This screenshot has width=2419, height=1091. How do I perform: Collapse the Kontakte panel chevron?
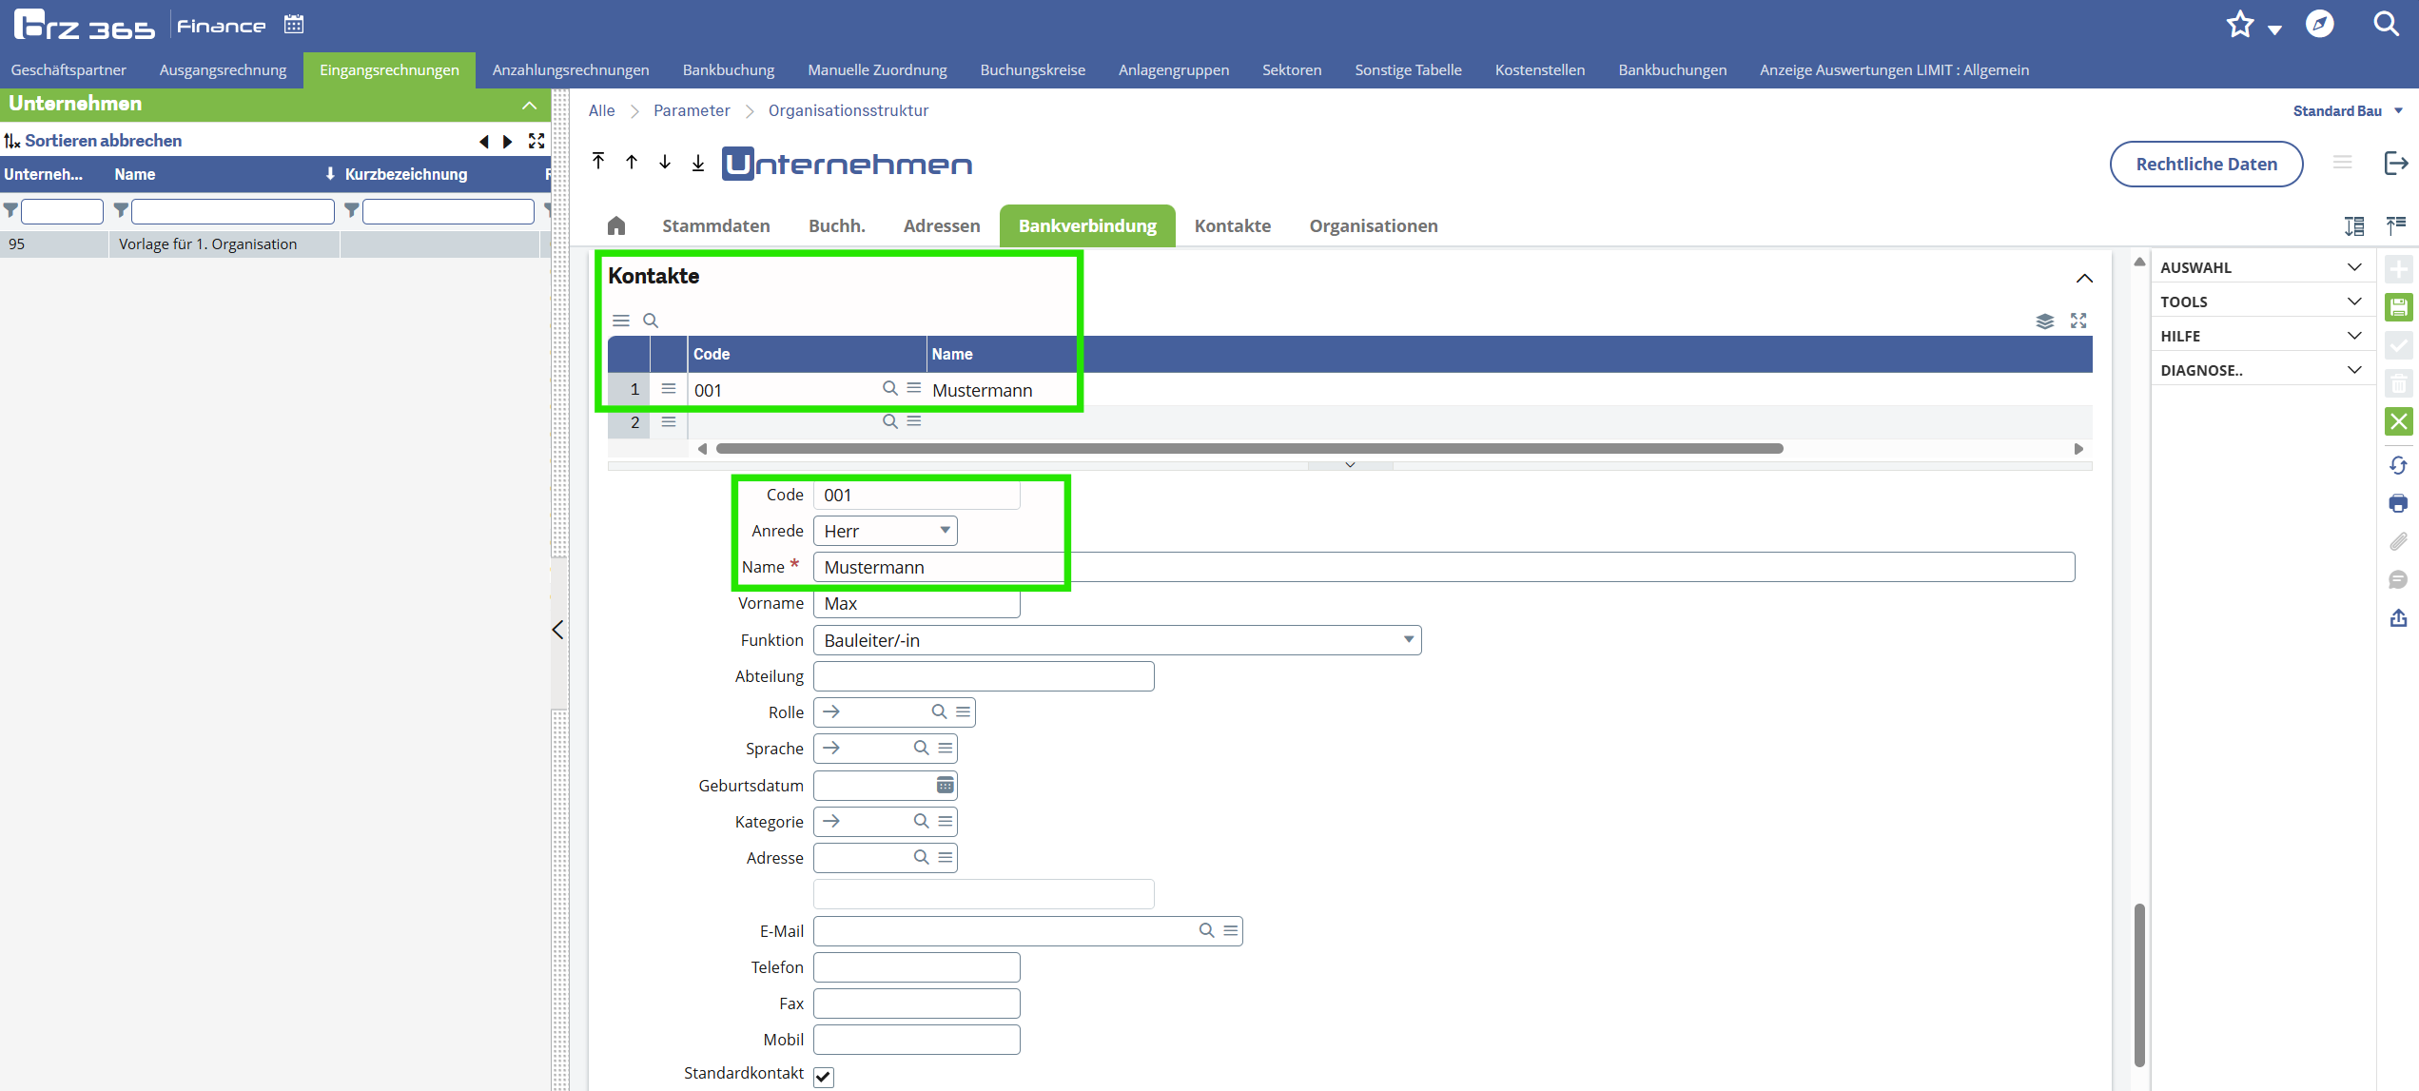(x=2083, y=279)
